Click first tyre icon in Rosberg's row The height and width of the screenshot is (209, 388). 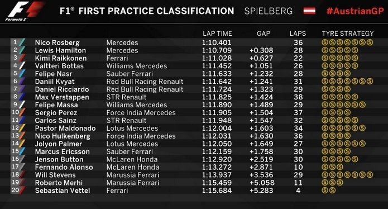[x=325, y=42]
